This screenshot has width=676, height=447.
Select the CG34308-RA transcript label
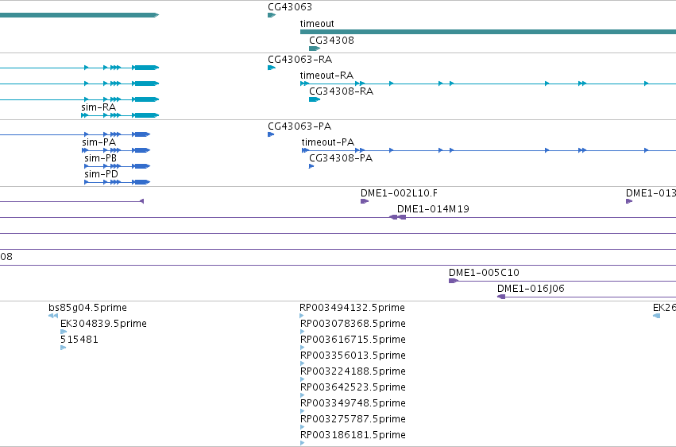[341, 91]
